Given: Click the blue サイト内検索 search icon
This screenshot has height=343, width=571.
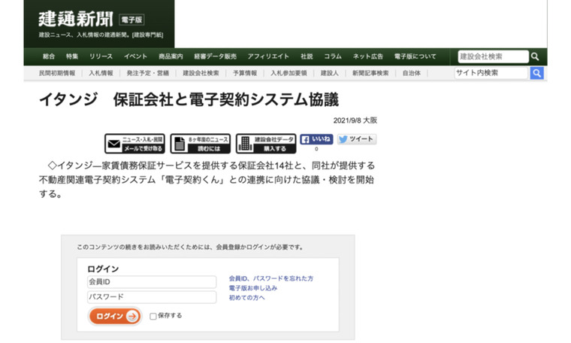Looking at the screenshot, I should (x=536, y=73).
